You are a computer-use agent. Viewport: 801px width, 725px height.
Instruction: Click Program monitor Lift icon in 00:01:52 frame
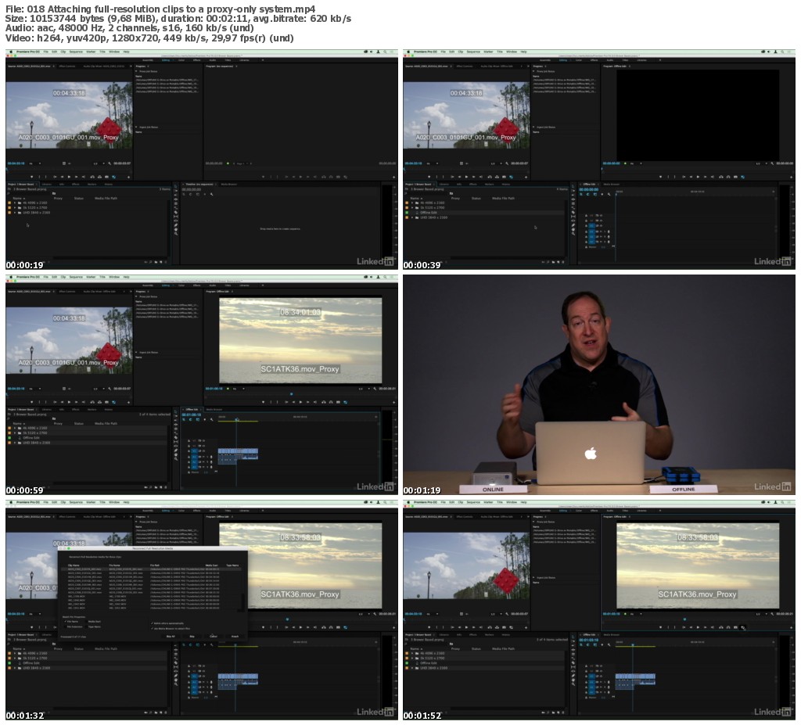(x=720, y=627)
